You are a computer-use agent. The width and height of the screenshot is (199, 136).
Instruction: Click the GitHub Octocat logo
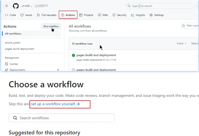point(16,6)
